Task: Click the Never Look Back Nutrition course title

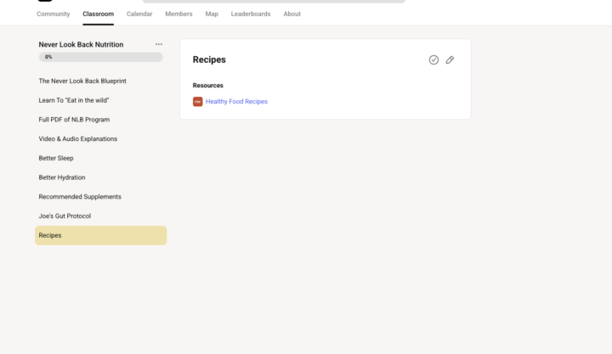Action: 81,44
